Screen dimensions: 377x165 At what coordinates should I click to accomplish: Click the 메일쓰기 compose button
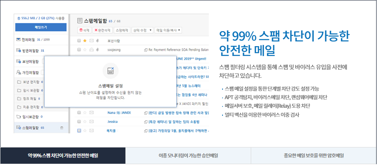41,27
